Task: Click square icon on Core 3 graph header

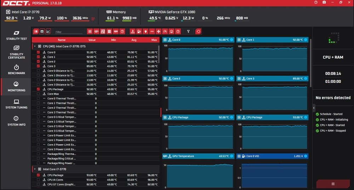Action: (x=239, y=79)
